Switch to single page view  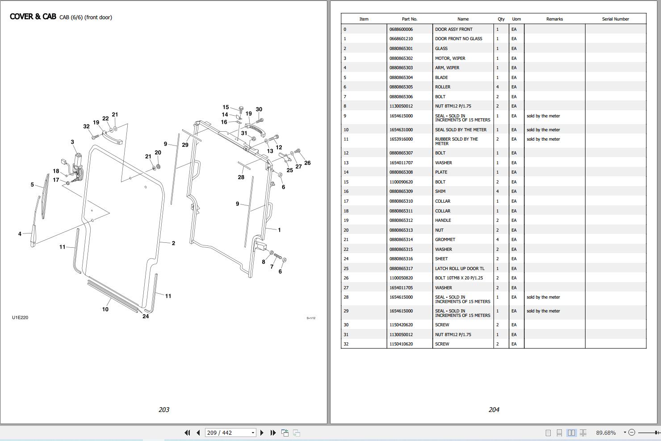pos(548,433)
